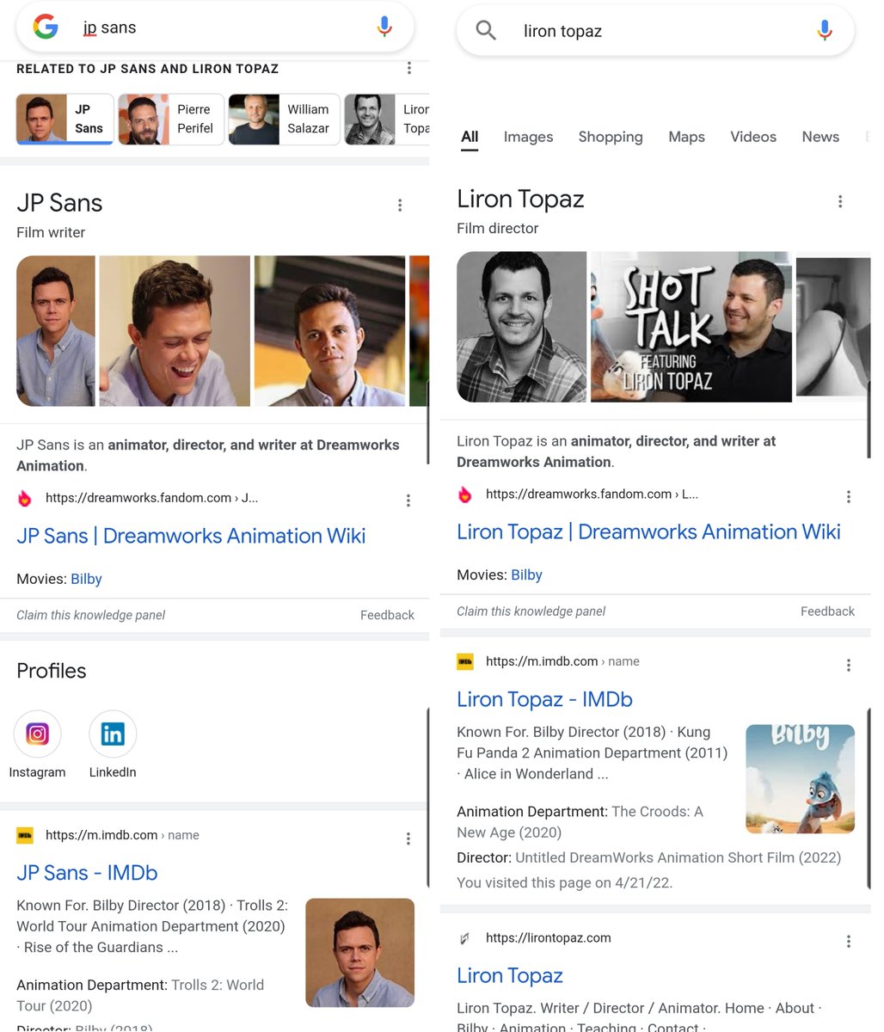The image size is (884, 1032).
Task: Select William Salazar related person chip
Action: tap(284, 119)
